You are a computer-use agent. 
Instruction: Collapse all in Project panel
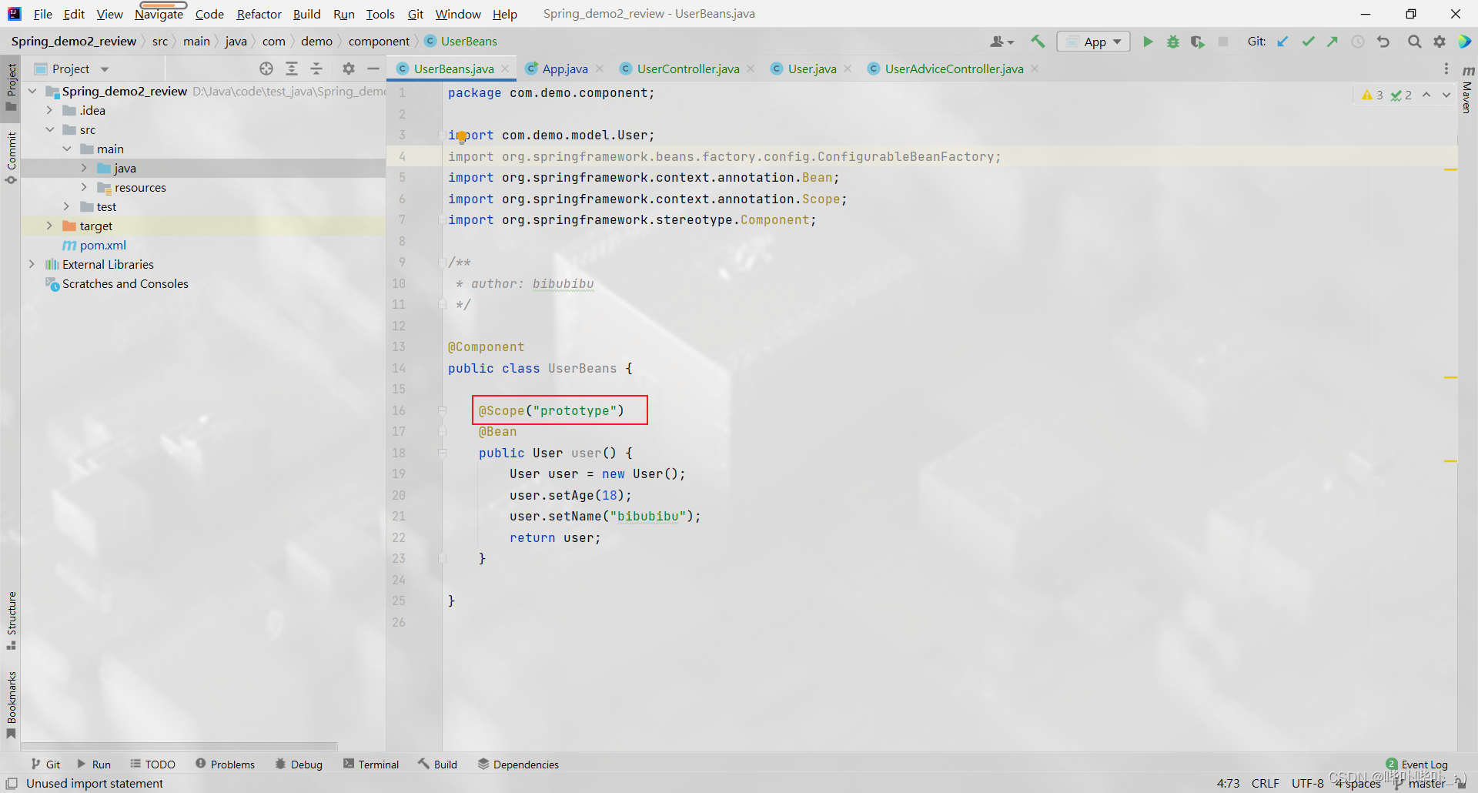[316, 69]
